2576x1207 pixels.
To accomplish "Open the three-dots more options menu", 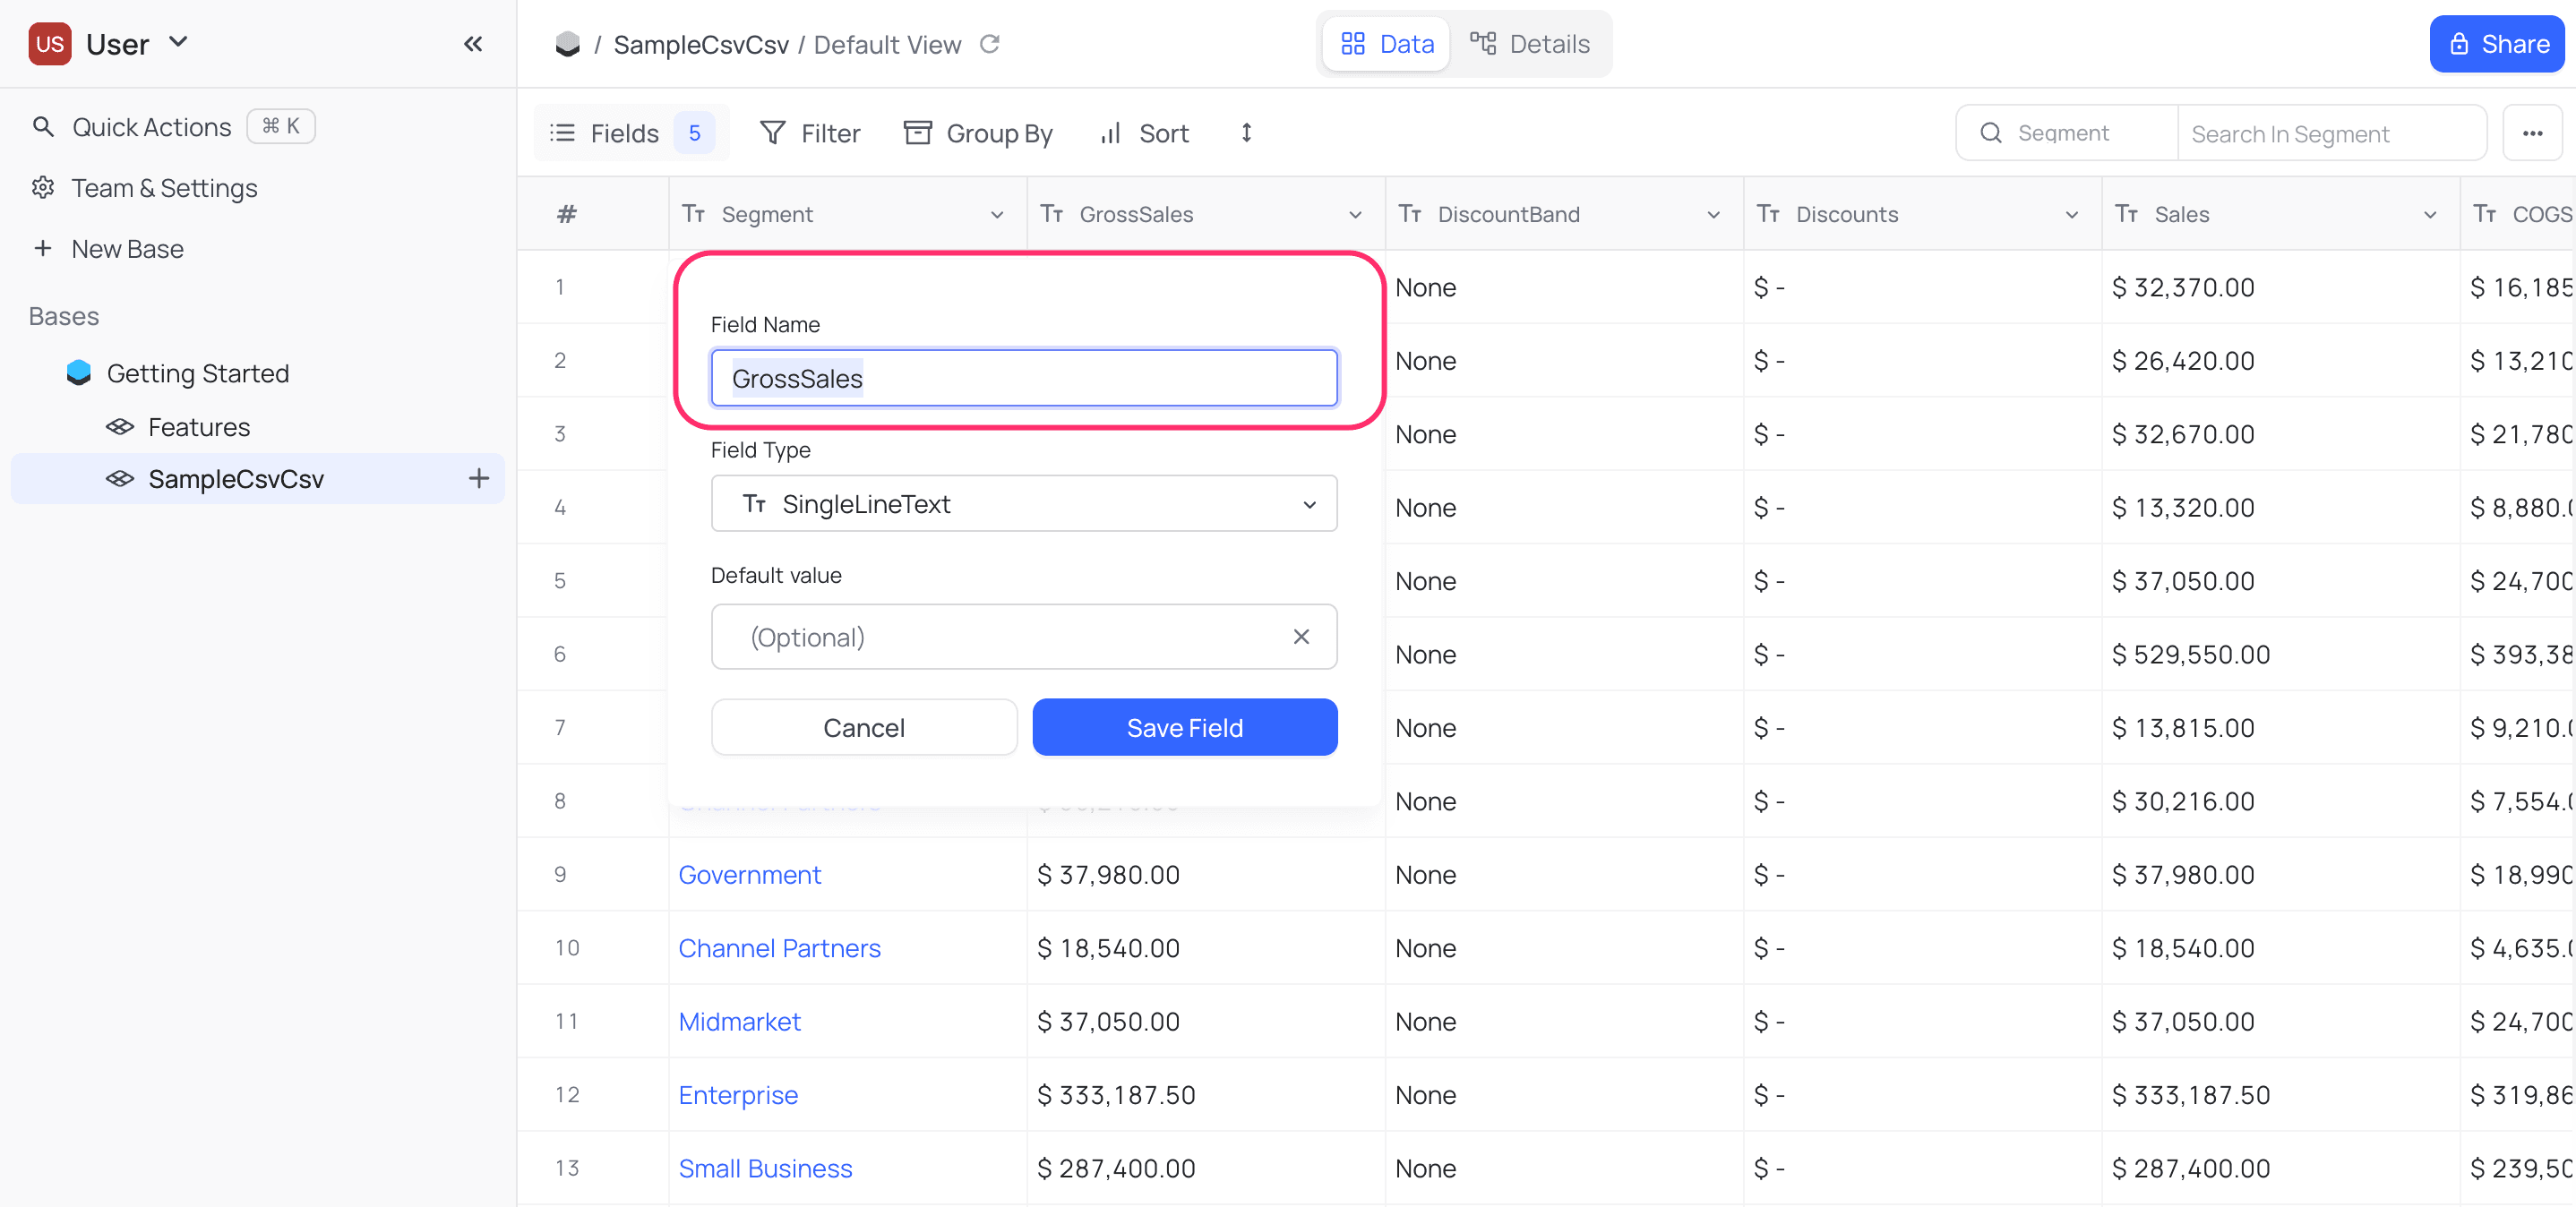I will point(2532,133).
